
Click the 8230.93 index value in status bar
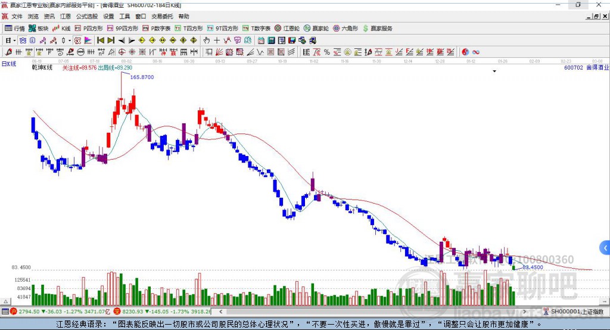(133, 312)
